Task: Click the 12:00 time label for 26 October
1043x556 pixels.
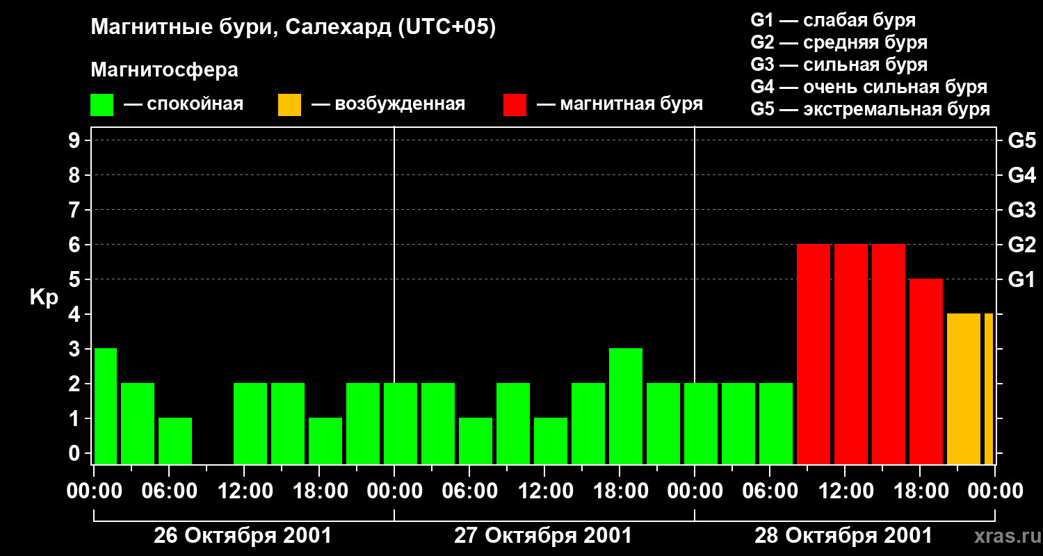Action: pos(244,491)
